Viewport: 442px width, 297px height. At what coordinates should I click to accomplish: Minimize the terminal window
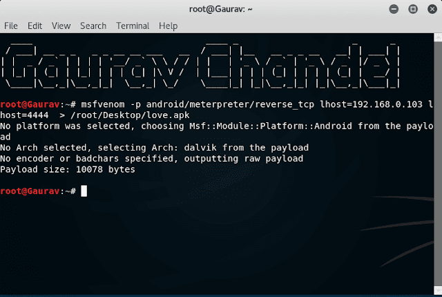pos(394,9)
